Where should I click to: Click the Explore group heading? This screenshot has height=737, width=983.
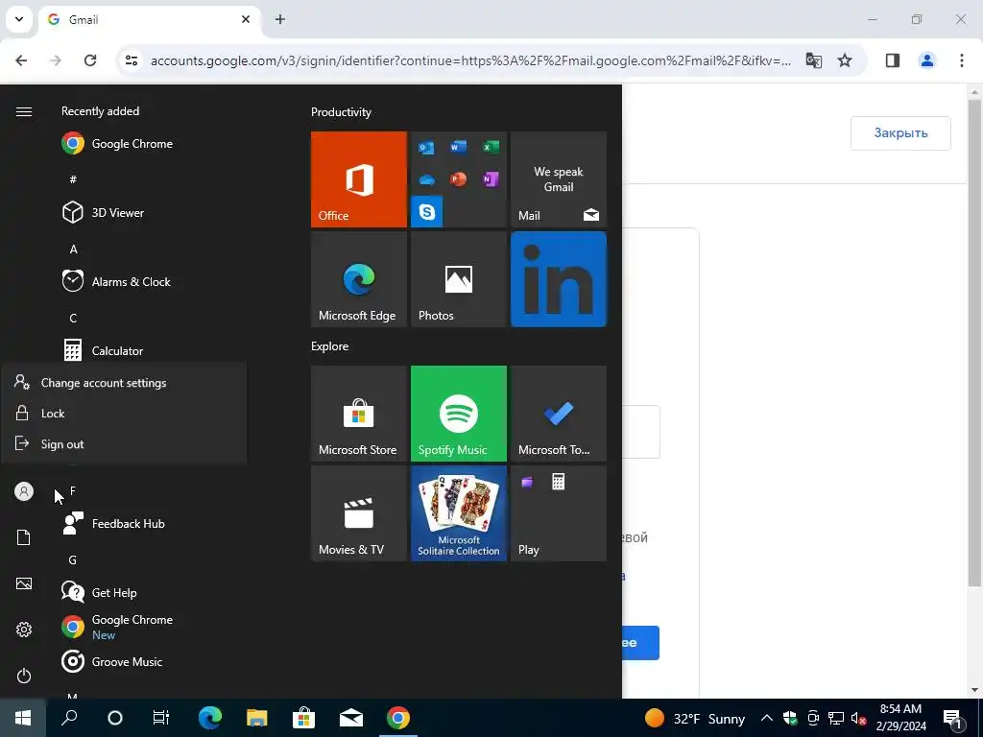pyautogui.click(x=330, y=346)
